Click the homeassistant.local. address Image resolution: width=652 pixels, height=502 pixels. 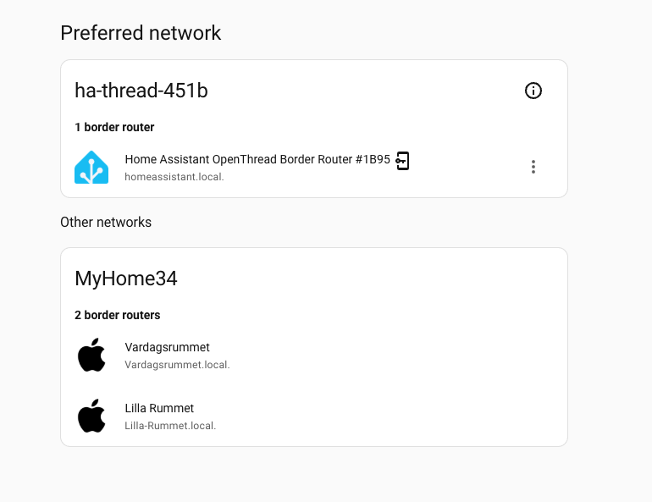coord(174,178)
